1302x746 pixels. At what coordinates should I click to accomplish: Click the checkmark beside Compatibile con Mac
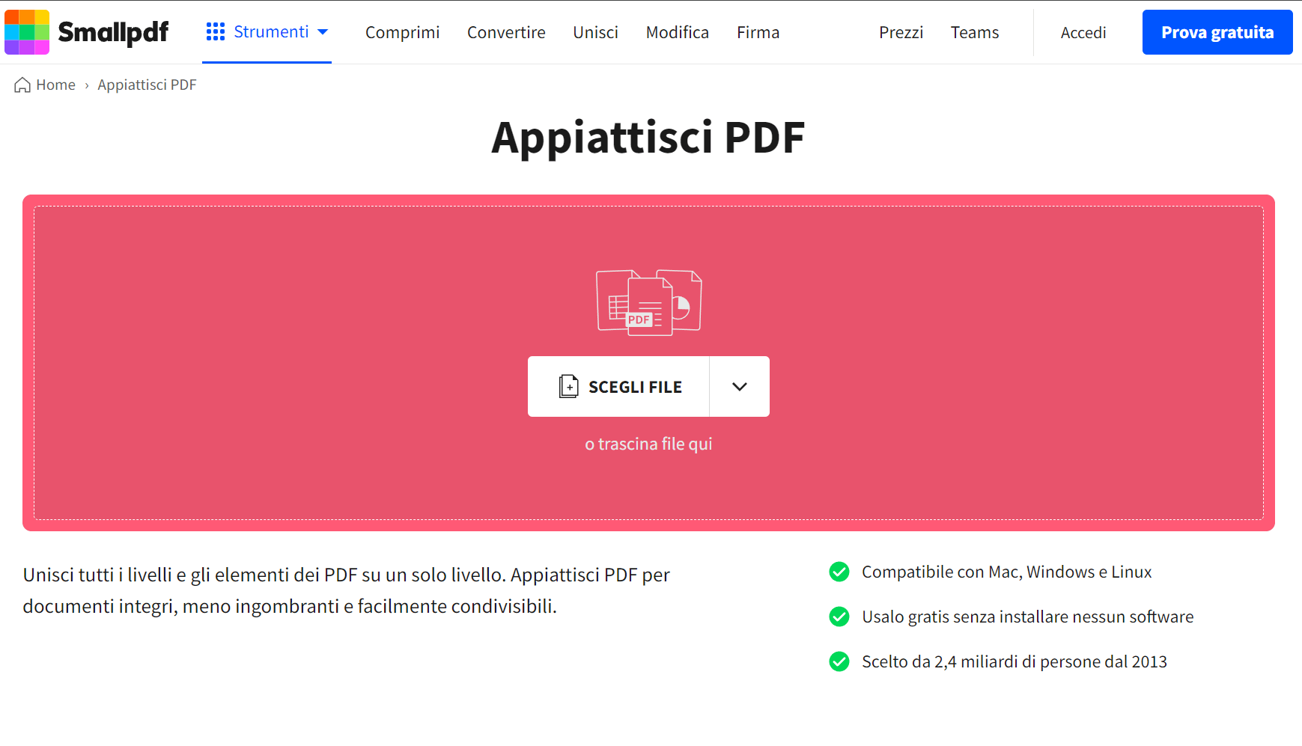[x=839, y=572]
